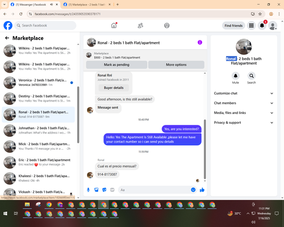Click Ronal's large profile picture in the info panel
The image size is (284, 227).
tap(244, 47)
